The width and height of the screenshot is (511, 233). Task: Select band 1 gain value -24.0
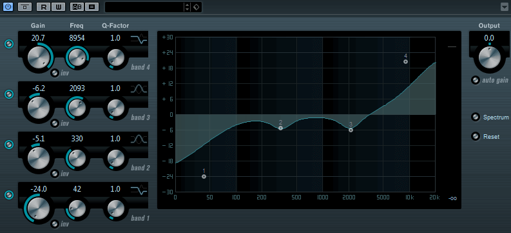click(x=38, y=189)
